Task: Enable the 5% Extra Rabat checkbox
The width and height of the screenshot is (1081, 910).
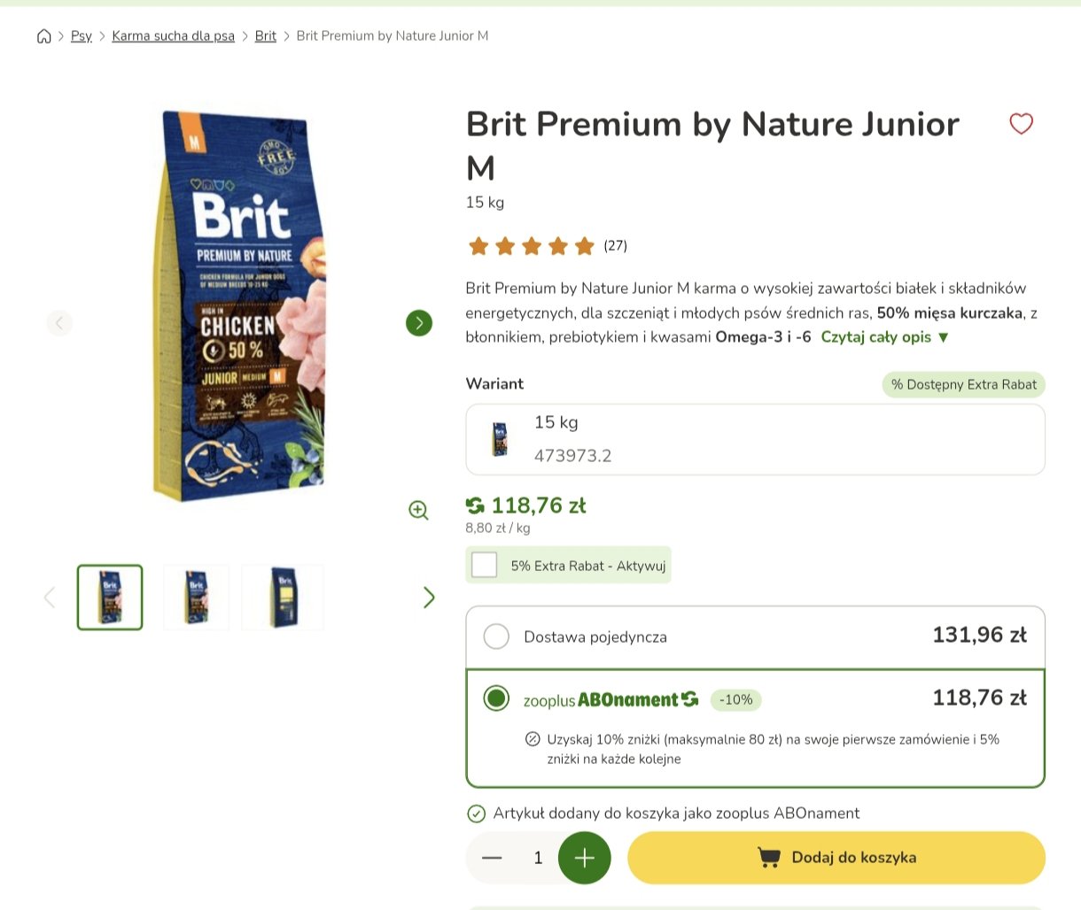Action: [484, 565]
